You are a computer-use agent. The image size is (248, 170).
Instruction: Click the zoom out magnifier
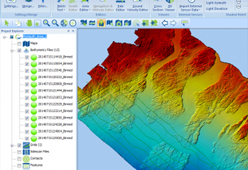click(55, 23)
